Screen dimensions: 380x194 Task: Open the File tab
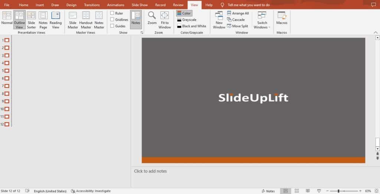[x=7, y=5]
